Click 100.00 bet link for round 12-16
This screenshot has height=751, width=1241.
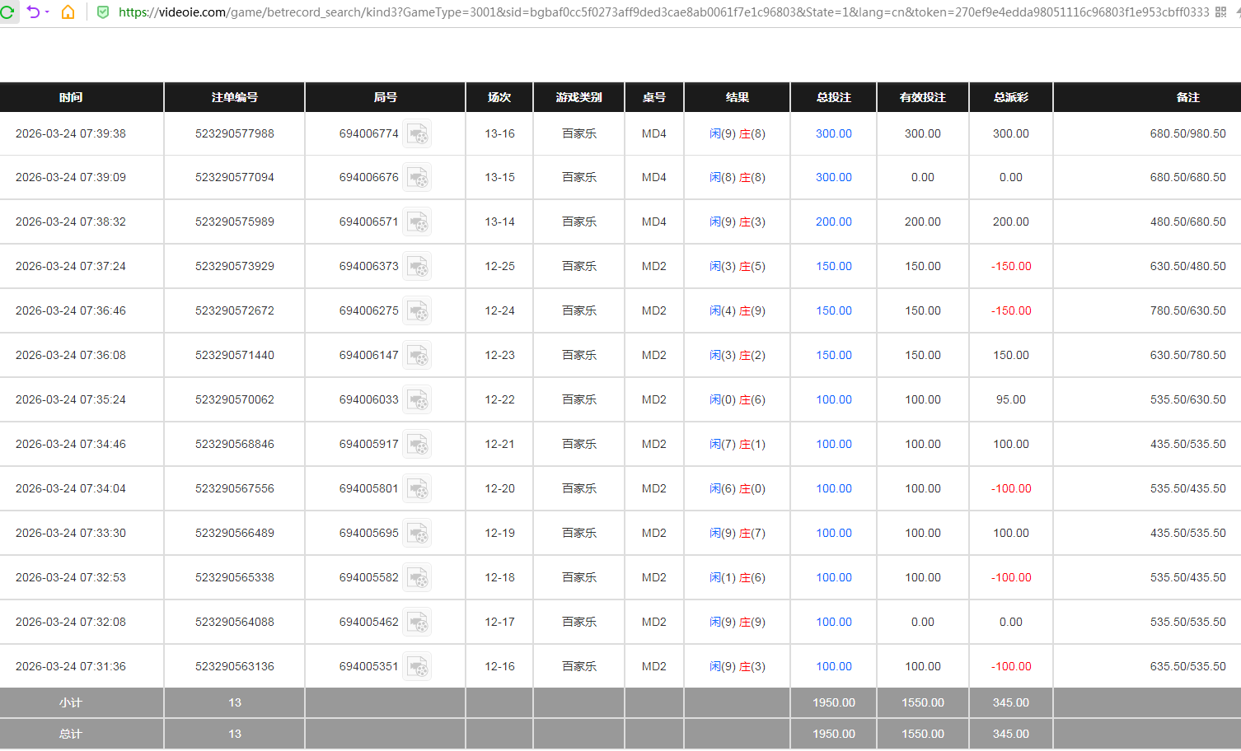833,666
